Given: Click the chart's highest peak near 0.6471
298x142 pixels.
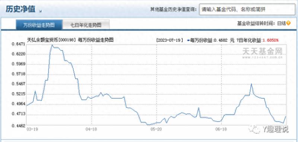Looking at the screenshot, I should tap(52, 45).
